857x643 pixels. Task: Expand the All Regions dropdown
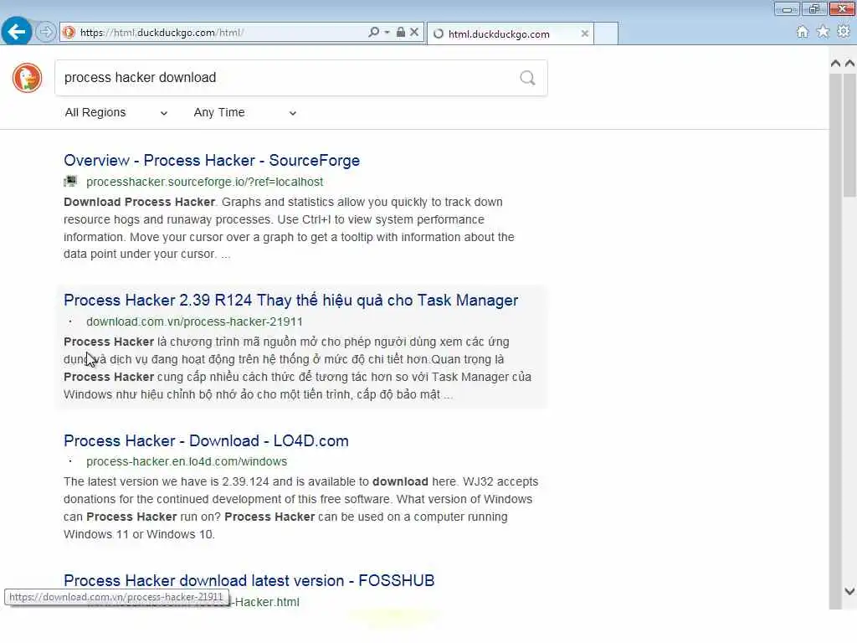coord(115,113)
